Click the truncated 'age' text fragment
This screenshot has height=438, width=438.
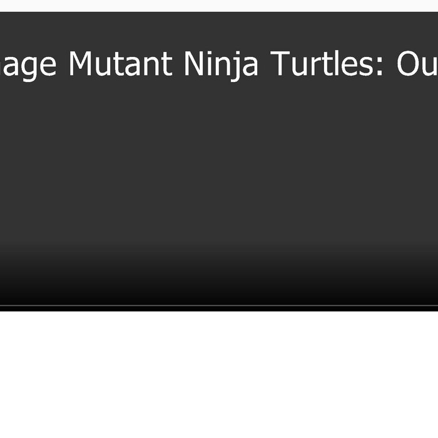[28, 67]
